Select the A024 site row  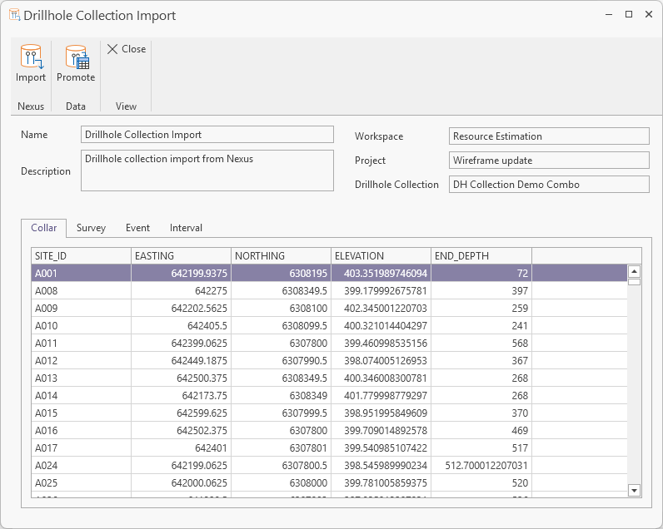[81, 466]
